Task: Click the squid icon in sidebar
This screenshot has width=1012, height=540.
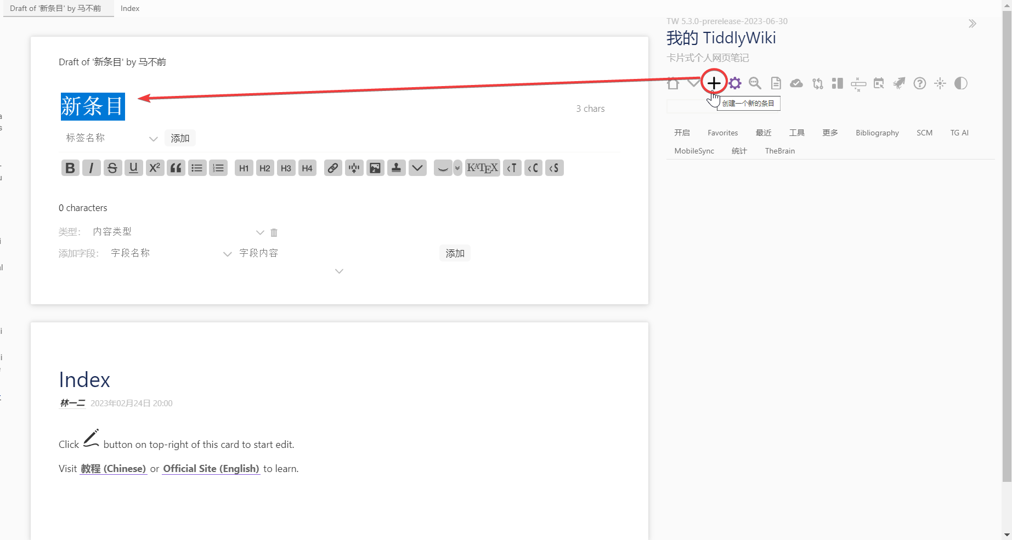Action: coord(899,83)
